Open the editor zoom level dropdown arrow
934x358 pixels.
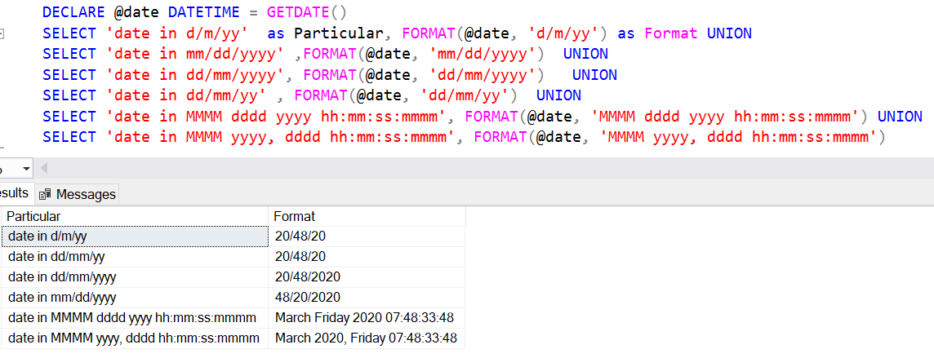click(x=25, y=170)
